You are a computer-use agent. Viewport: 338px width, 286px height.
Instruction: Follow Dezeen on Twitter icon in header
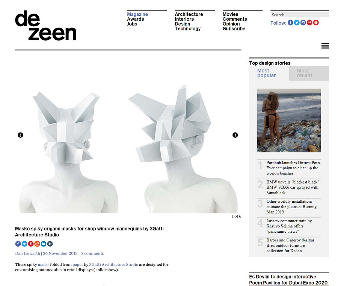coord(297,23)
